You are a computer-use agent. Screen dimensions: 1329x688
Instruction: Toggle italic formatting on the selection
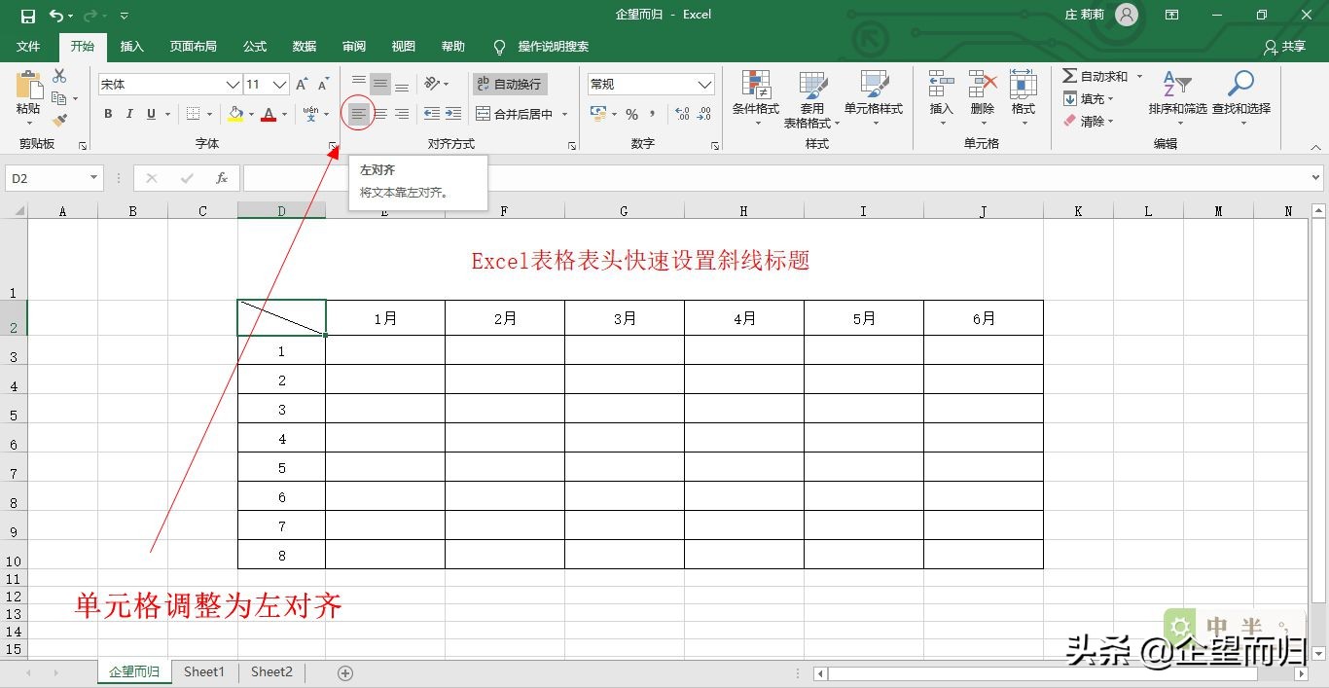point(129,114)
